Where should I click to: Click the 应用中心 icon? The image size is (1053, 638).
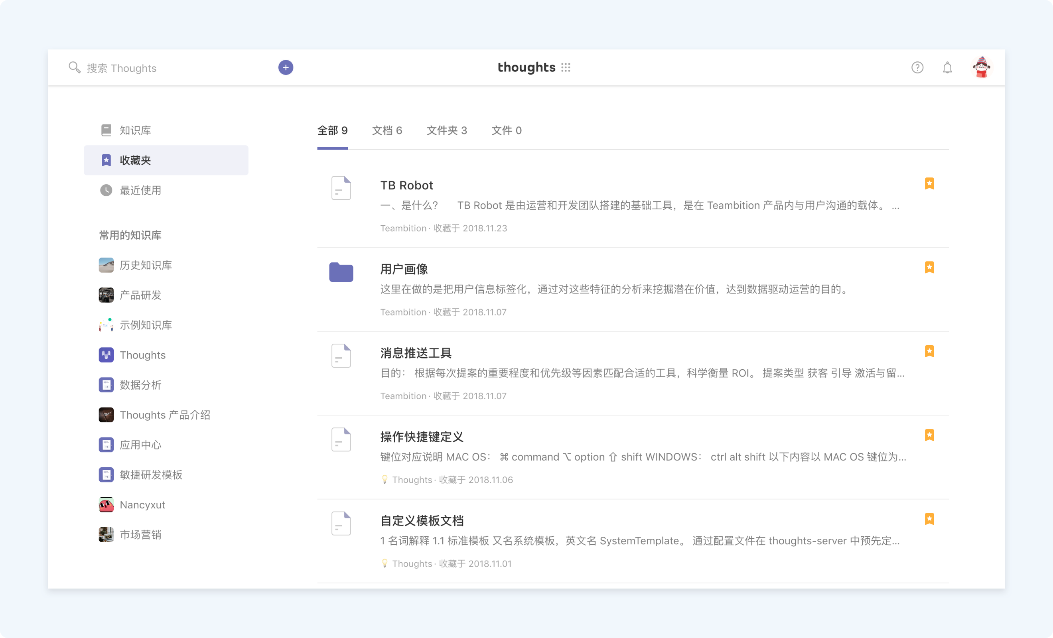tap(106, 445)
